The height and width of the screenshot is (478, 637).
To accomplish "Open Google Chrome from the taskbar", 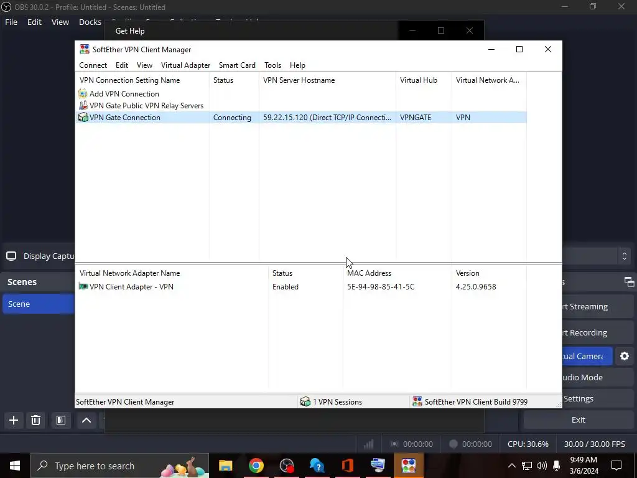I will coord(256,466).
